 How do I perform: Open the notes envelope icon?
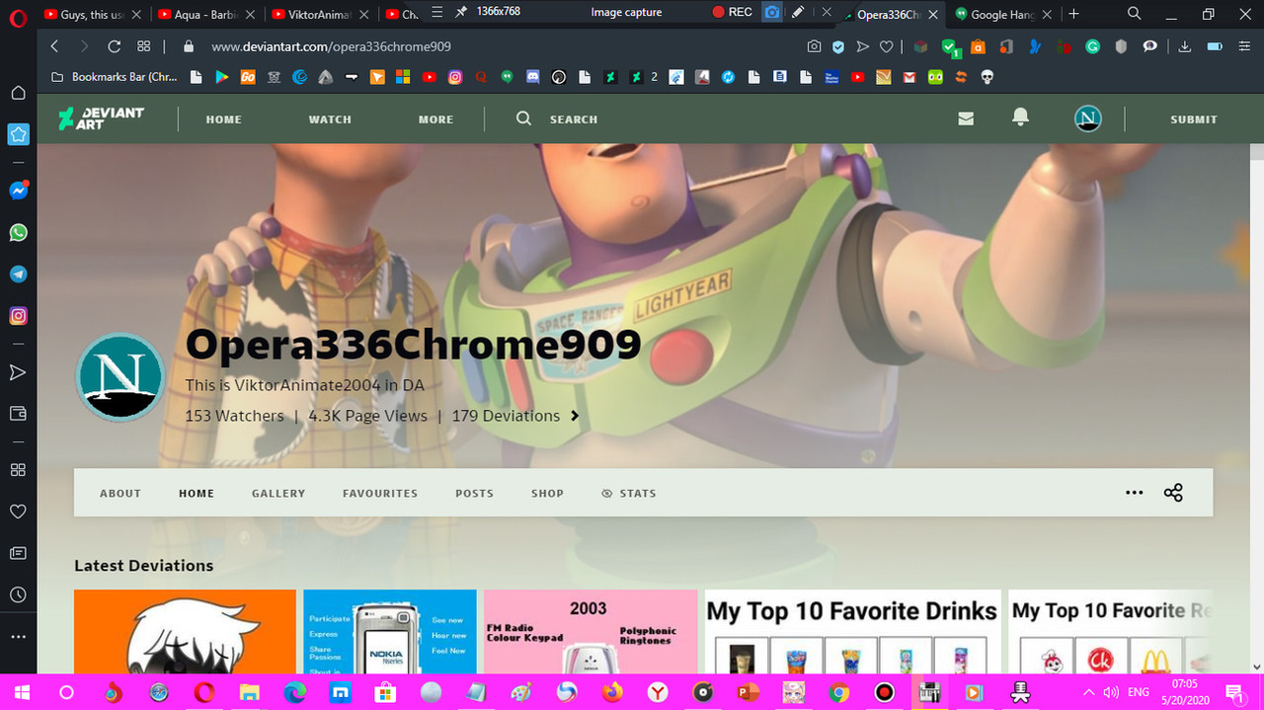pos(966,118)
